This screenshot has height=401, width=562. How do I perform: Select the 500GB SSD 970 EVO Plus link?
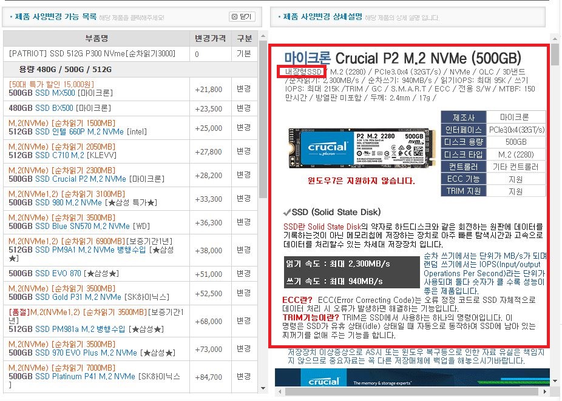click(92, 353)
